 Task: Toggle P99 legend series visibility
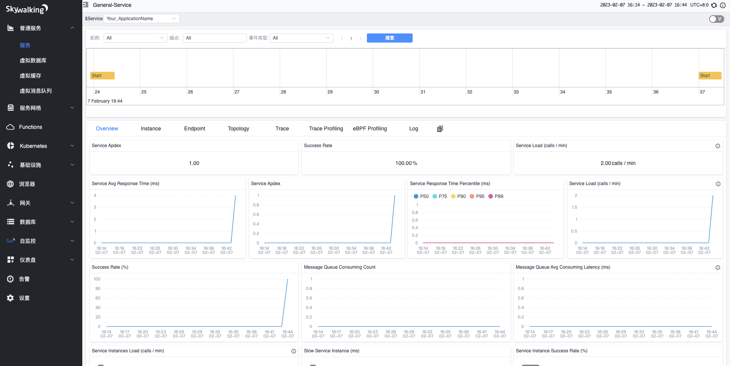click(496, 196)
